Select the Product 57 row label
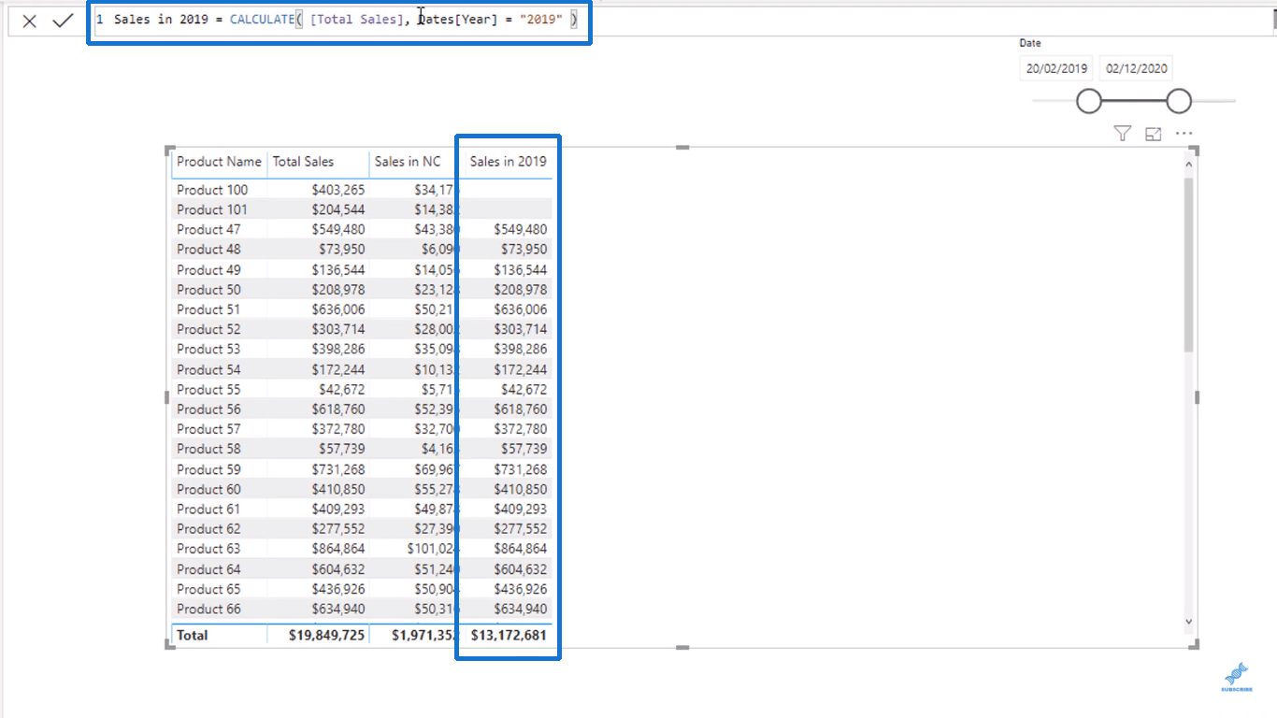Screen dimensions: 1277x718 point(208,428)
